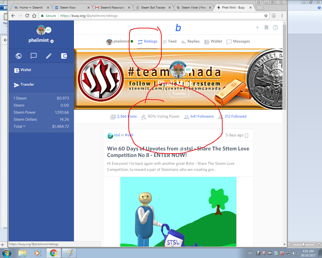Click the McAfee shield icon in tray
The height and width of the screenshot is (258, 322).
(x=264, y=253)
